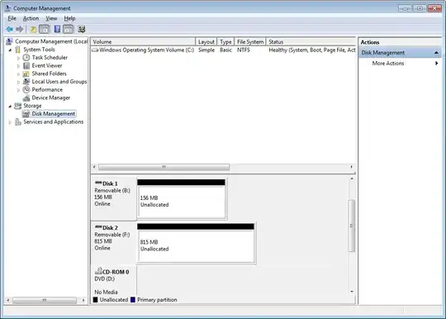Click the Removable (F:) label of Disk 2

click(112, 235)
